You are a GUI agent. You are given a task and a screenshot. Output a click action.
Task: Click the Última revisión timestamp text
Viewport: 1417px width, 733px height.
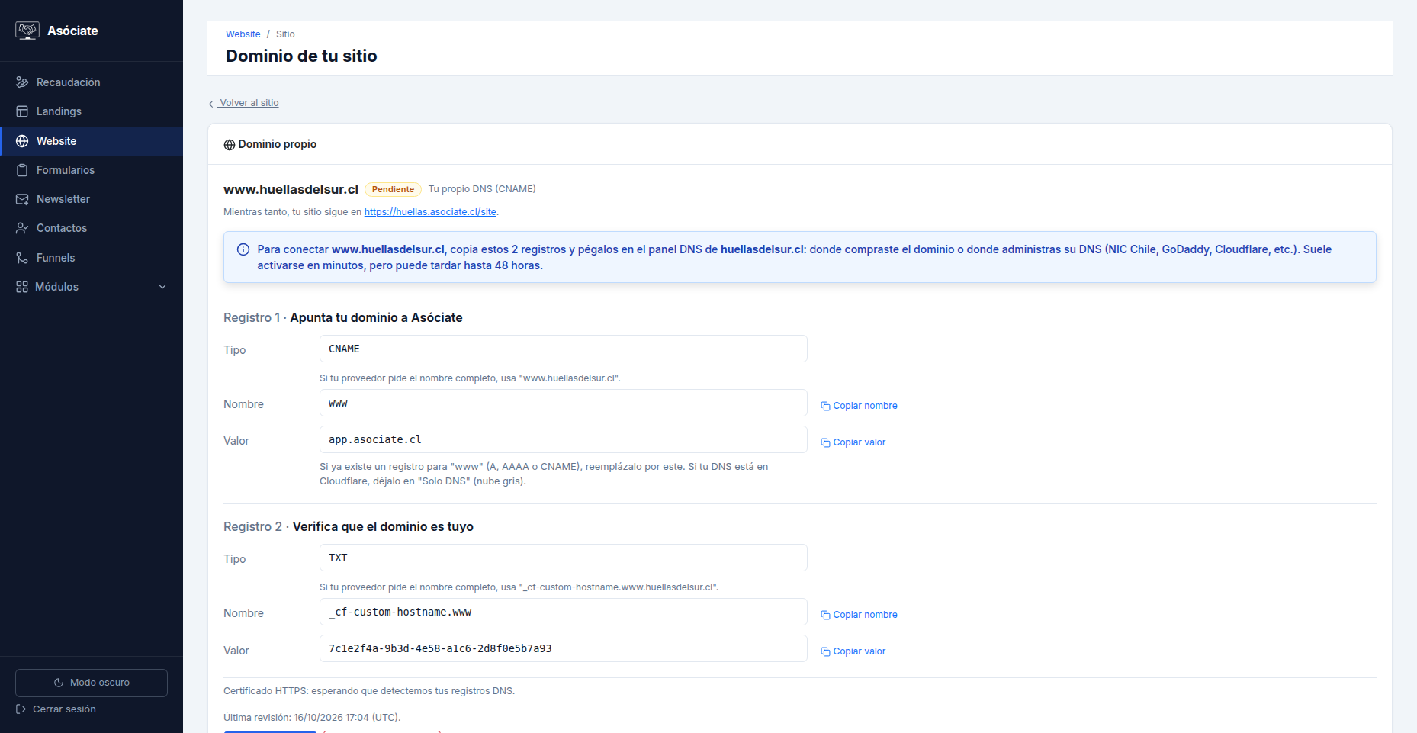(x=312, y=718)
